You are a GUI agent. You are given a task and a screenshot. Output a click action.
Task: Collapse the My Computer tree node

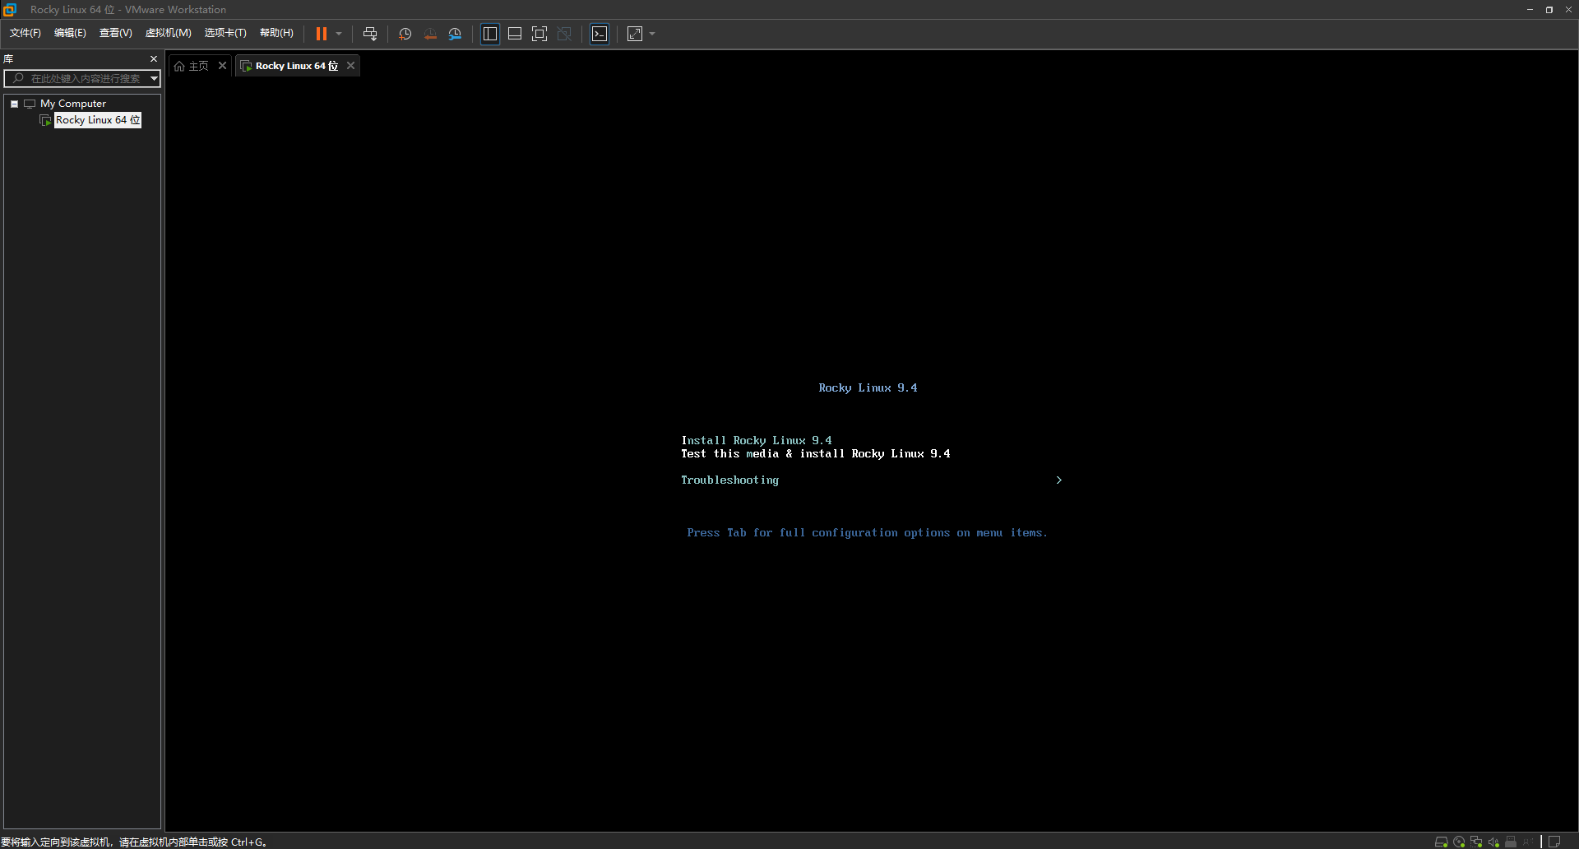click(14, 104)
